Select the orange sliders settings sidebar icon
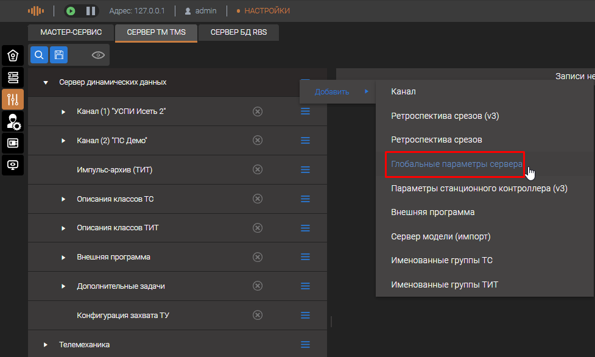The width and height of the screenshot is (595, 357). click(x=13, y=99)
